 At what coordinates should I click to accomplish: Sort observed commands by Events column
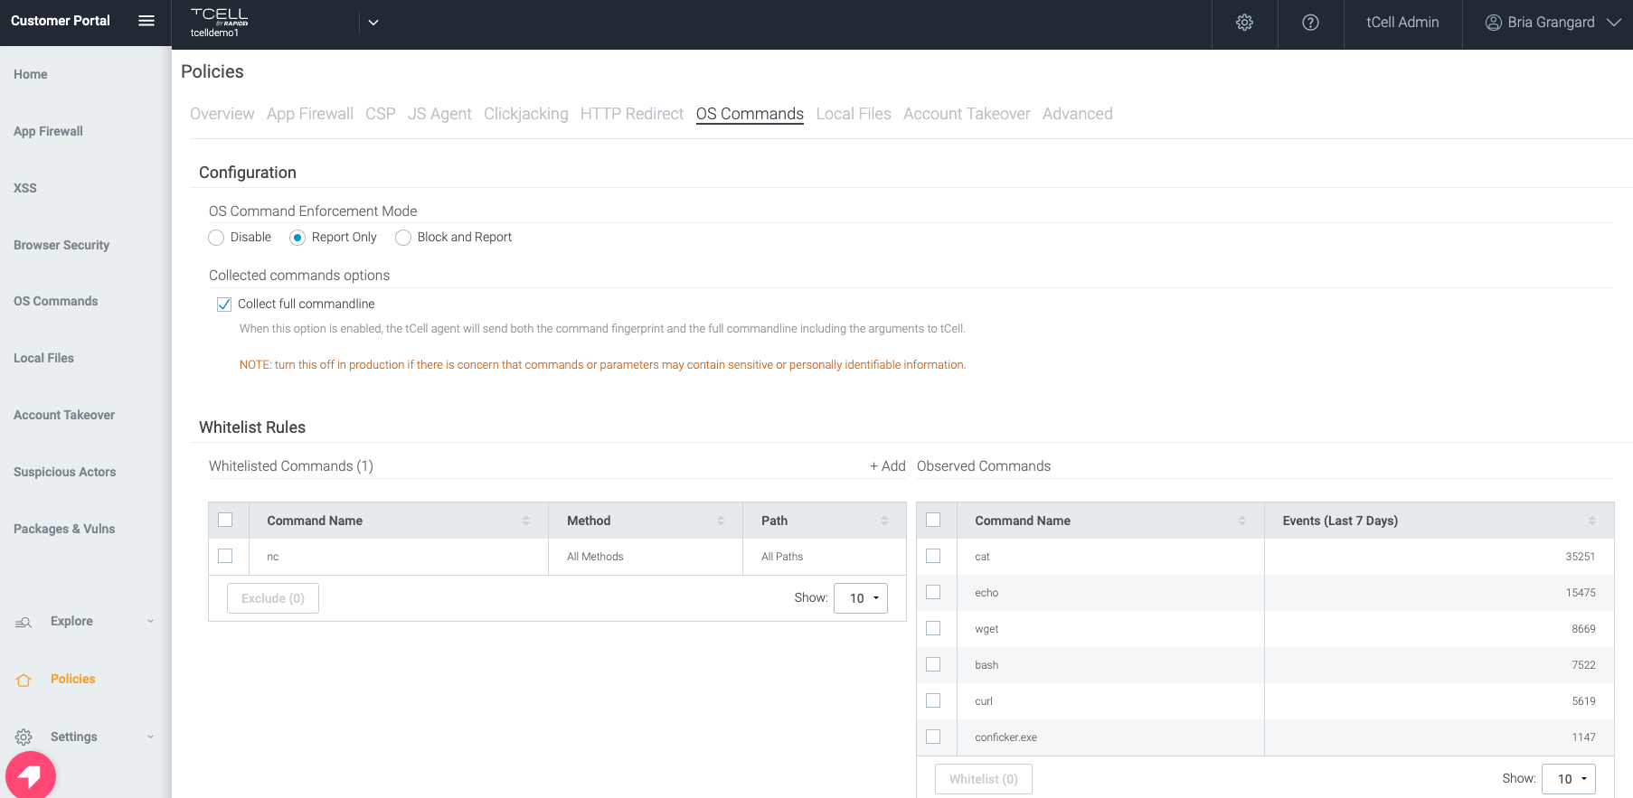coord(1591,521)
